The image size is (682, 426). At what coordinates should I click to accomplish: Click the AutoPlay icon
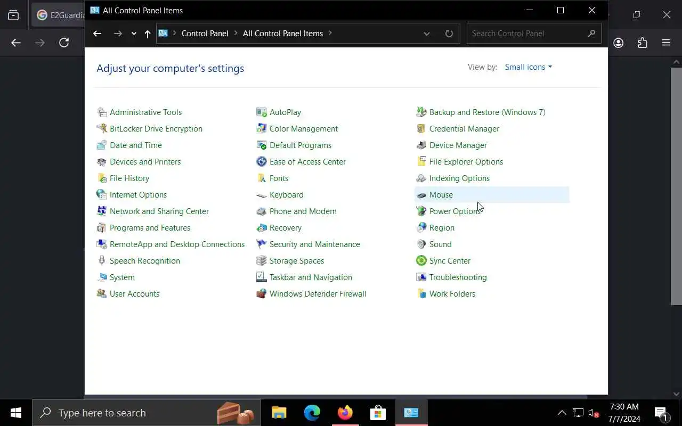coord(262,112)
